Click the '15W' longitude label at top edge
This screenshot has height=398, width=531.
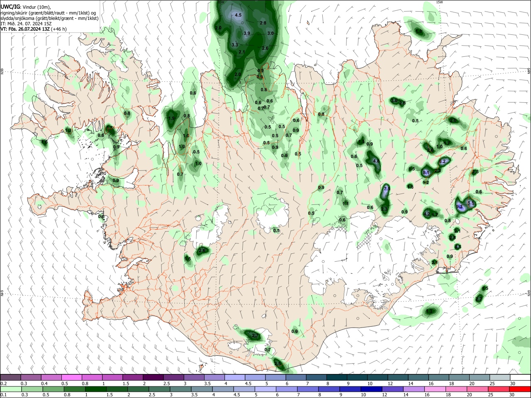click(x=440, y=2)
